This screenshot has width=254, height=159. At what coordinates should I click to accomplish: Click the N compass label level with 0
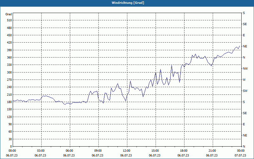244,147
